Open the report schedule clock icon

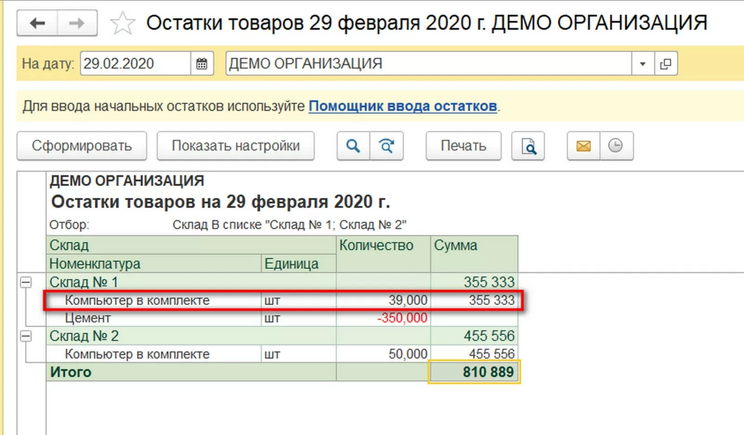pos(616,146)
